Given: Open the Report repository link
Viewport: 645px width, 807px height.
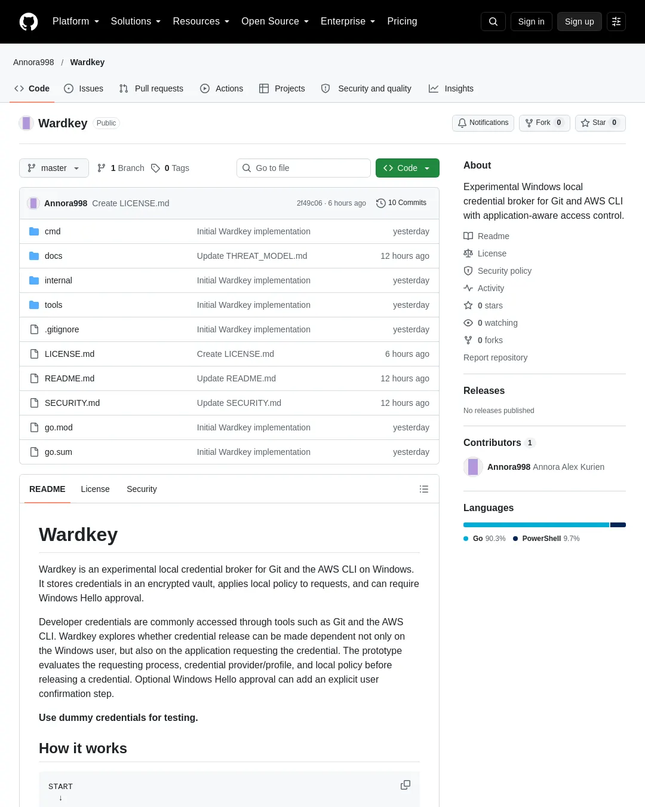Looking at the screenshot, I should coord(496,357).
